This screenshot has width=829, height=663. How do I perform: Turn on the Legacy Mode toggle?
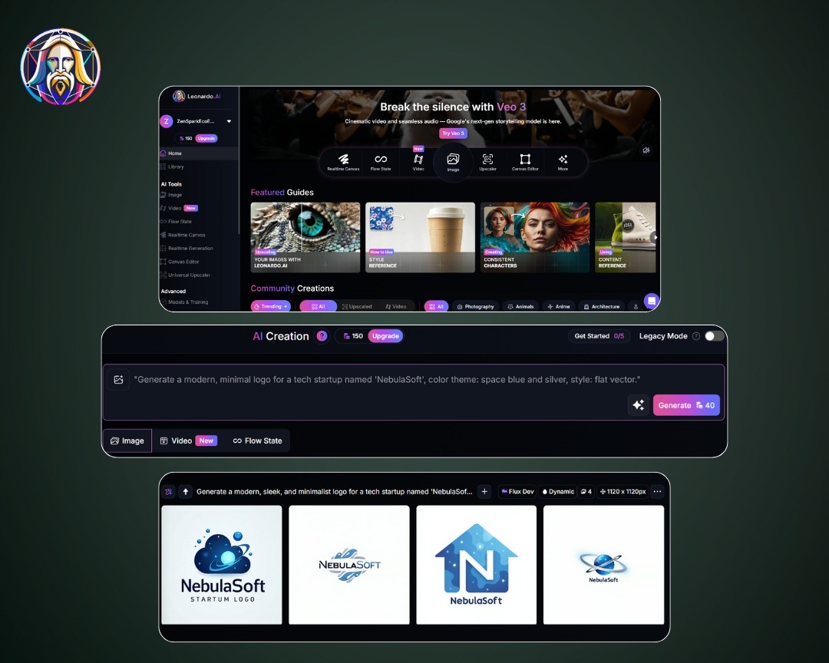tap(714, 336)
